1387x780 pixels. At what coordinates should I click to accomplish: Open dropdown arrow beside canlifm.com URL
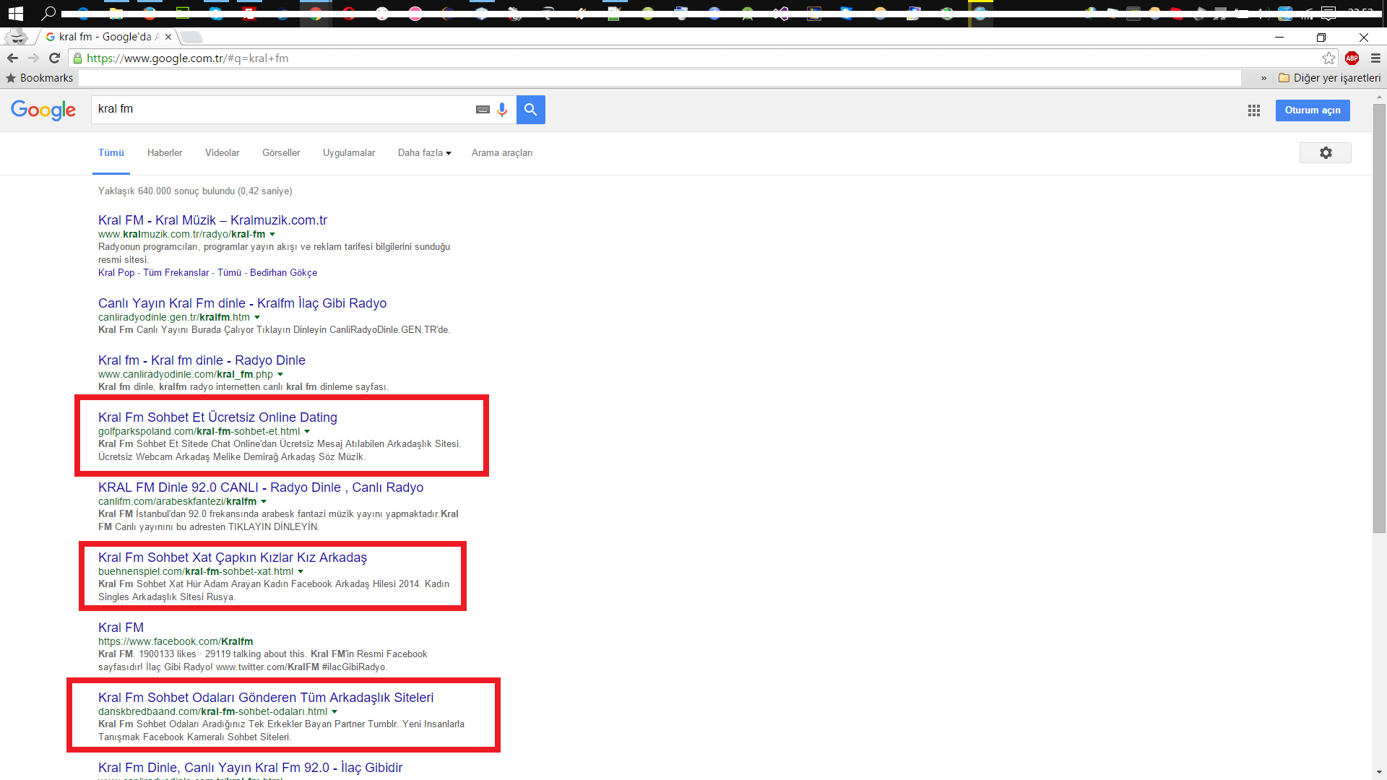pos(264,502)
